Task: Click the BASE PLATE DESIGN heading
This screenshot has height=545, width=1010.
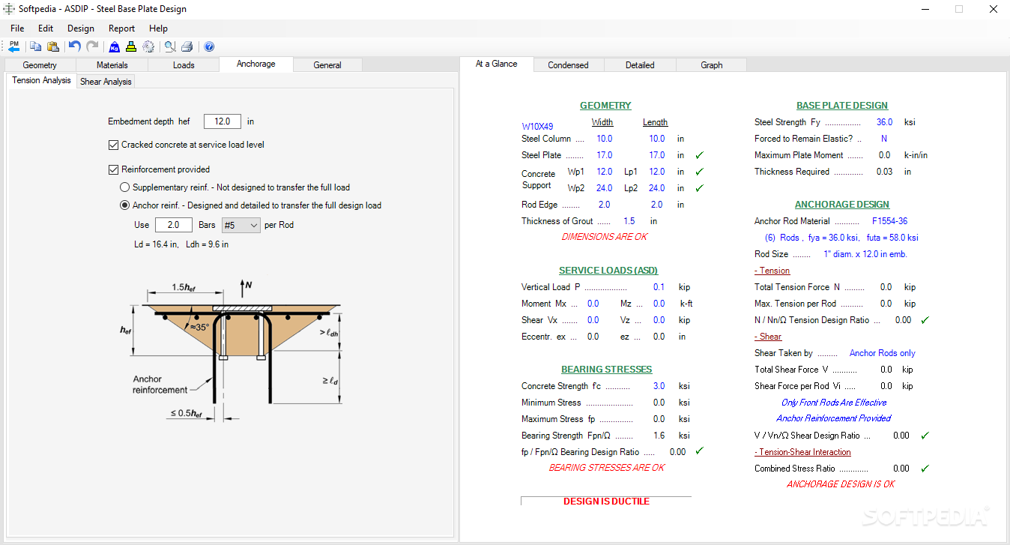Action: pyautogui.click(x=842, y=106)
